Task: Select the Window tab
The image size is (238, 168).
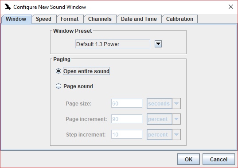Action: (16, 19)
